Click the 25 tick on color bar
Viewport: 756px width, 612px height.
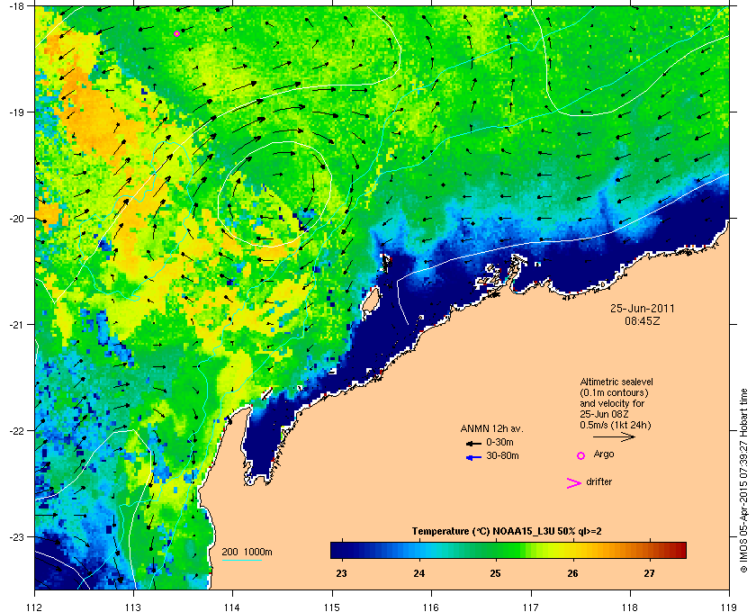coord(495,573)
